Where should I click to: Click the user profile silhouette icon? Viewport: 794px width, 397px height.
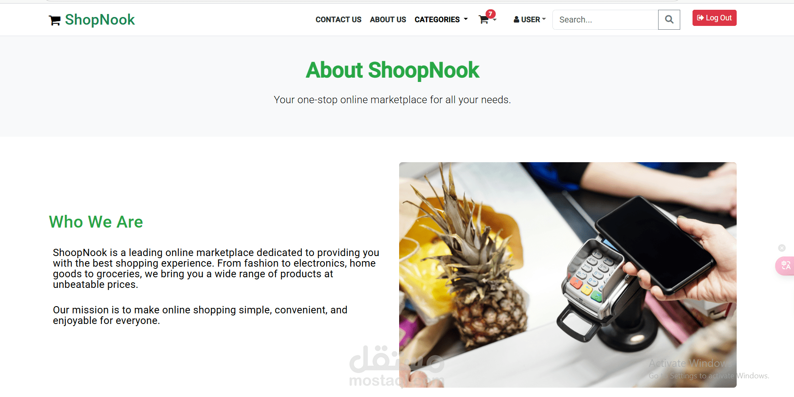516,20
